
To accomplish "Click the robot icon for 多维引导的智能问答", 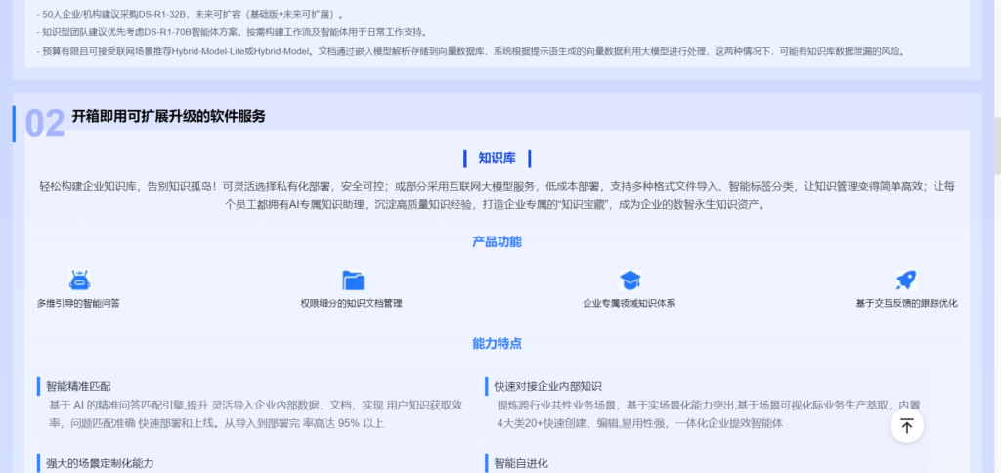I will coord(79,279).
